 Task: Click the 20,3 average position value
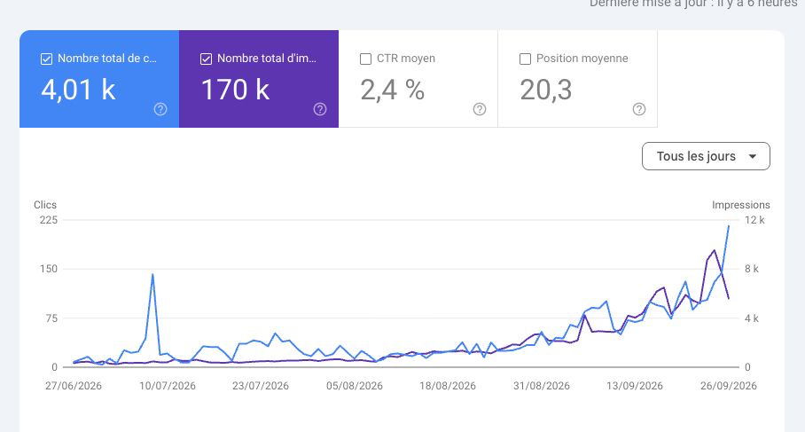coord(546,90)
